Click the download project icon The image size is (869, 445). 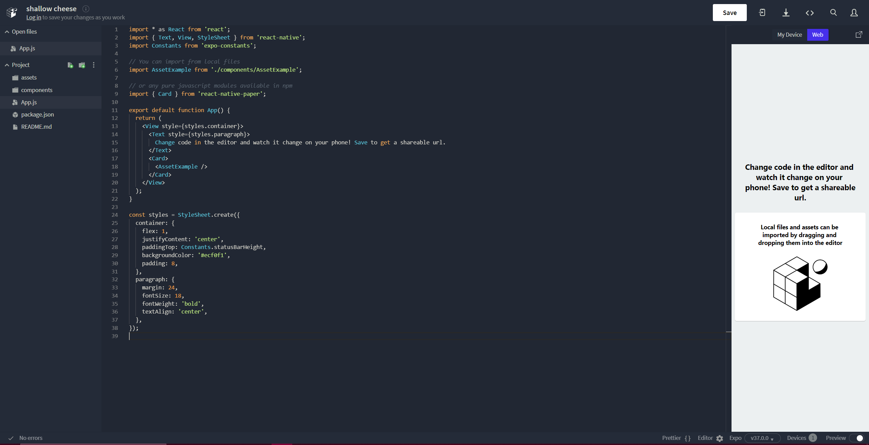click(x=786, y=13)
